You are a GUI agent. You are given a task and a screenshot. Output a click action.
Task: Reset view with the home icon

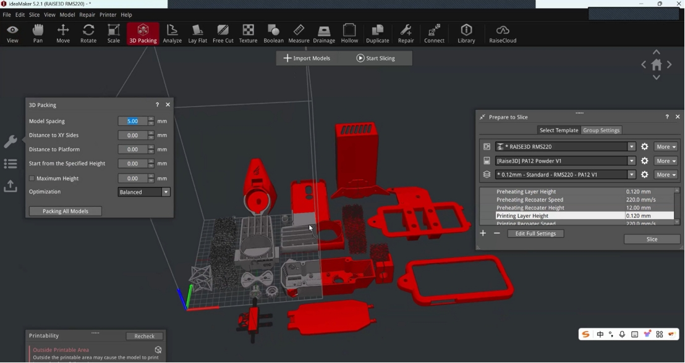click(x=656, y=65)
